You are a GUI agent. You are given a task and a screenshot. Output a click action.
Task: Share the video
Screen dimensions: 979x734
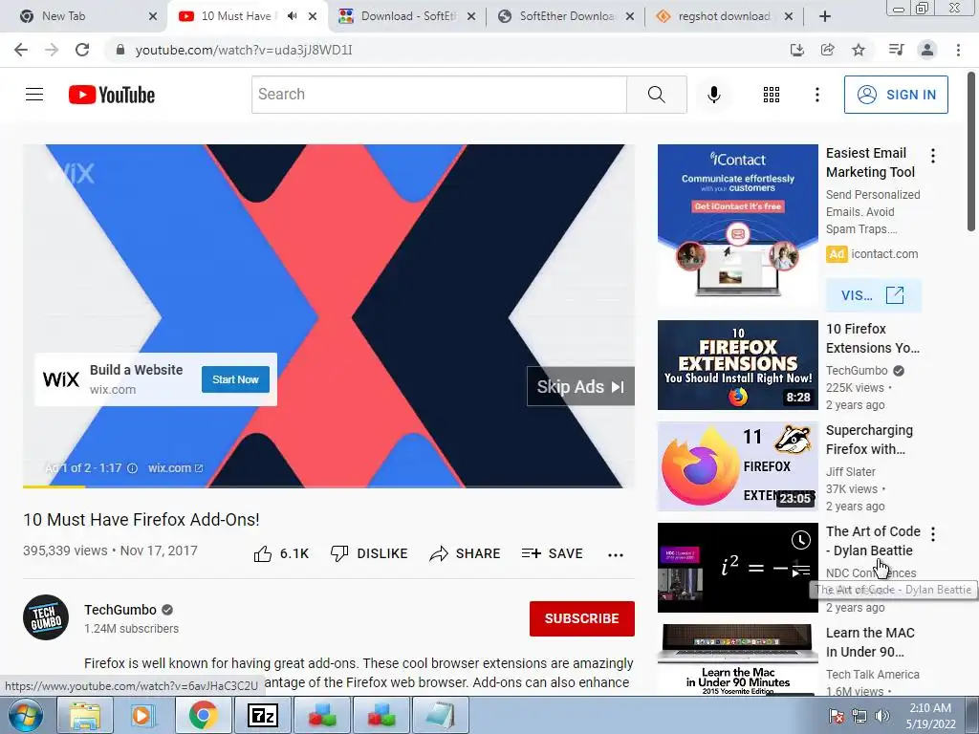click(466, 553)
